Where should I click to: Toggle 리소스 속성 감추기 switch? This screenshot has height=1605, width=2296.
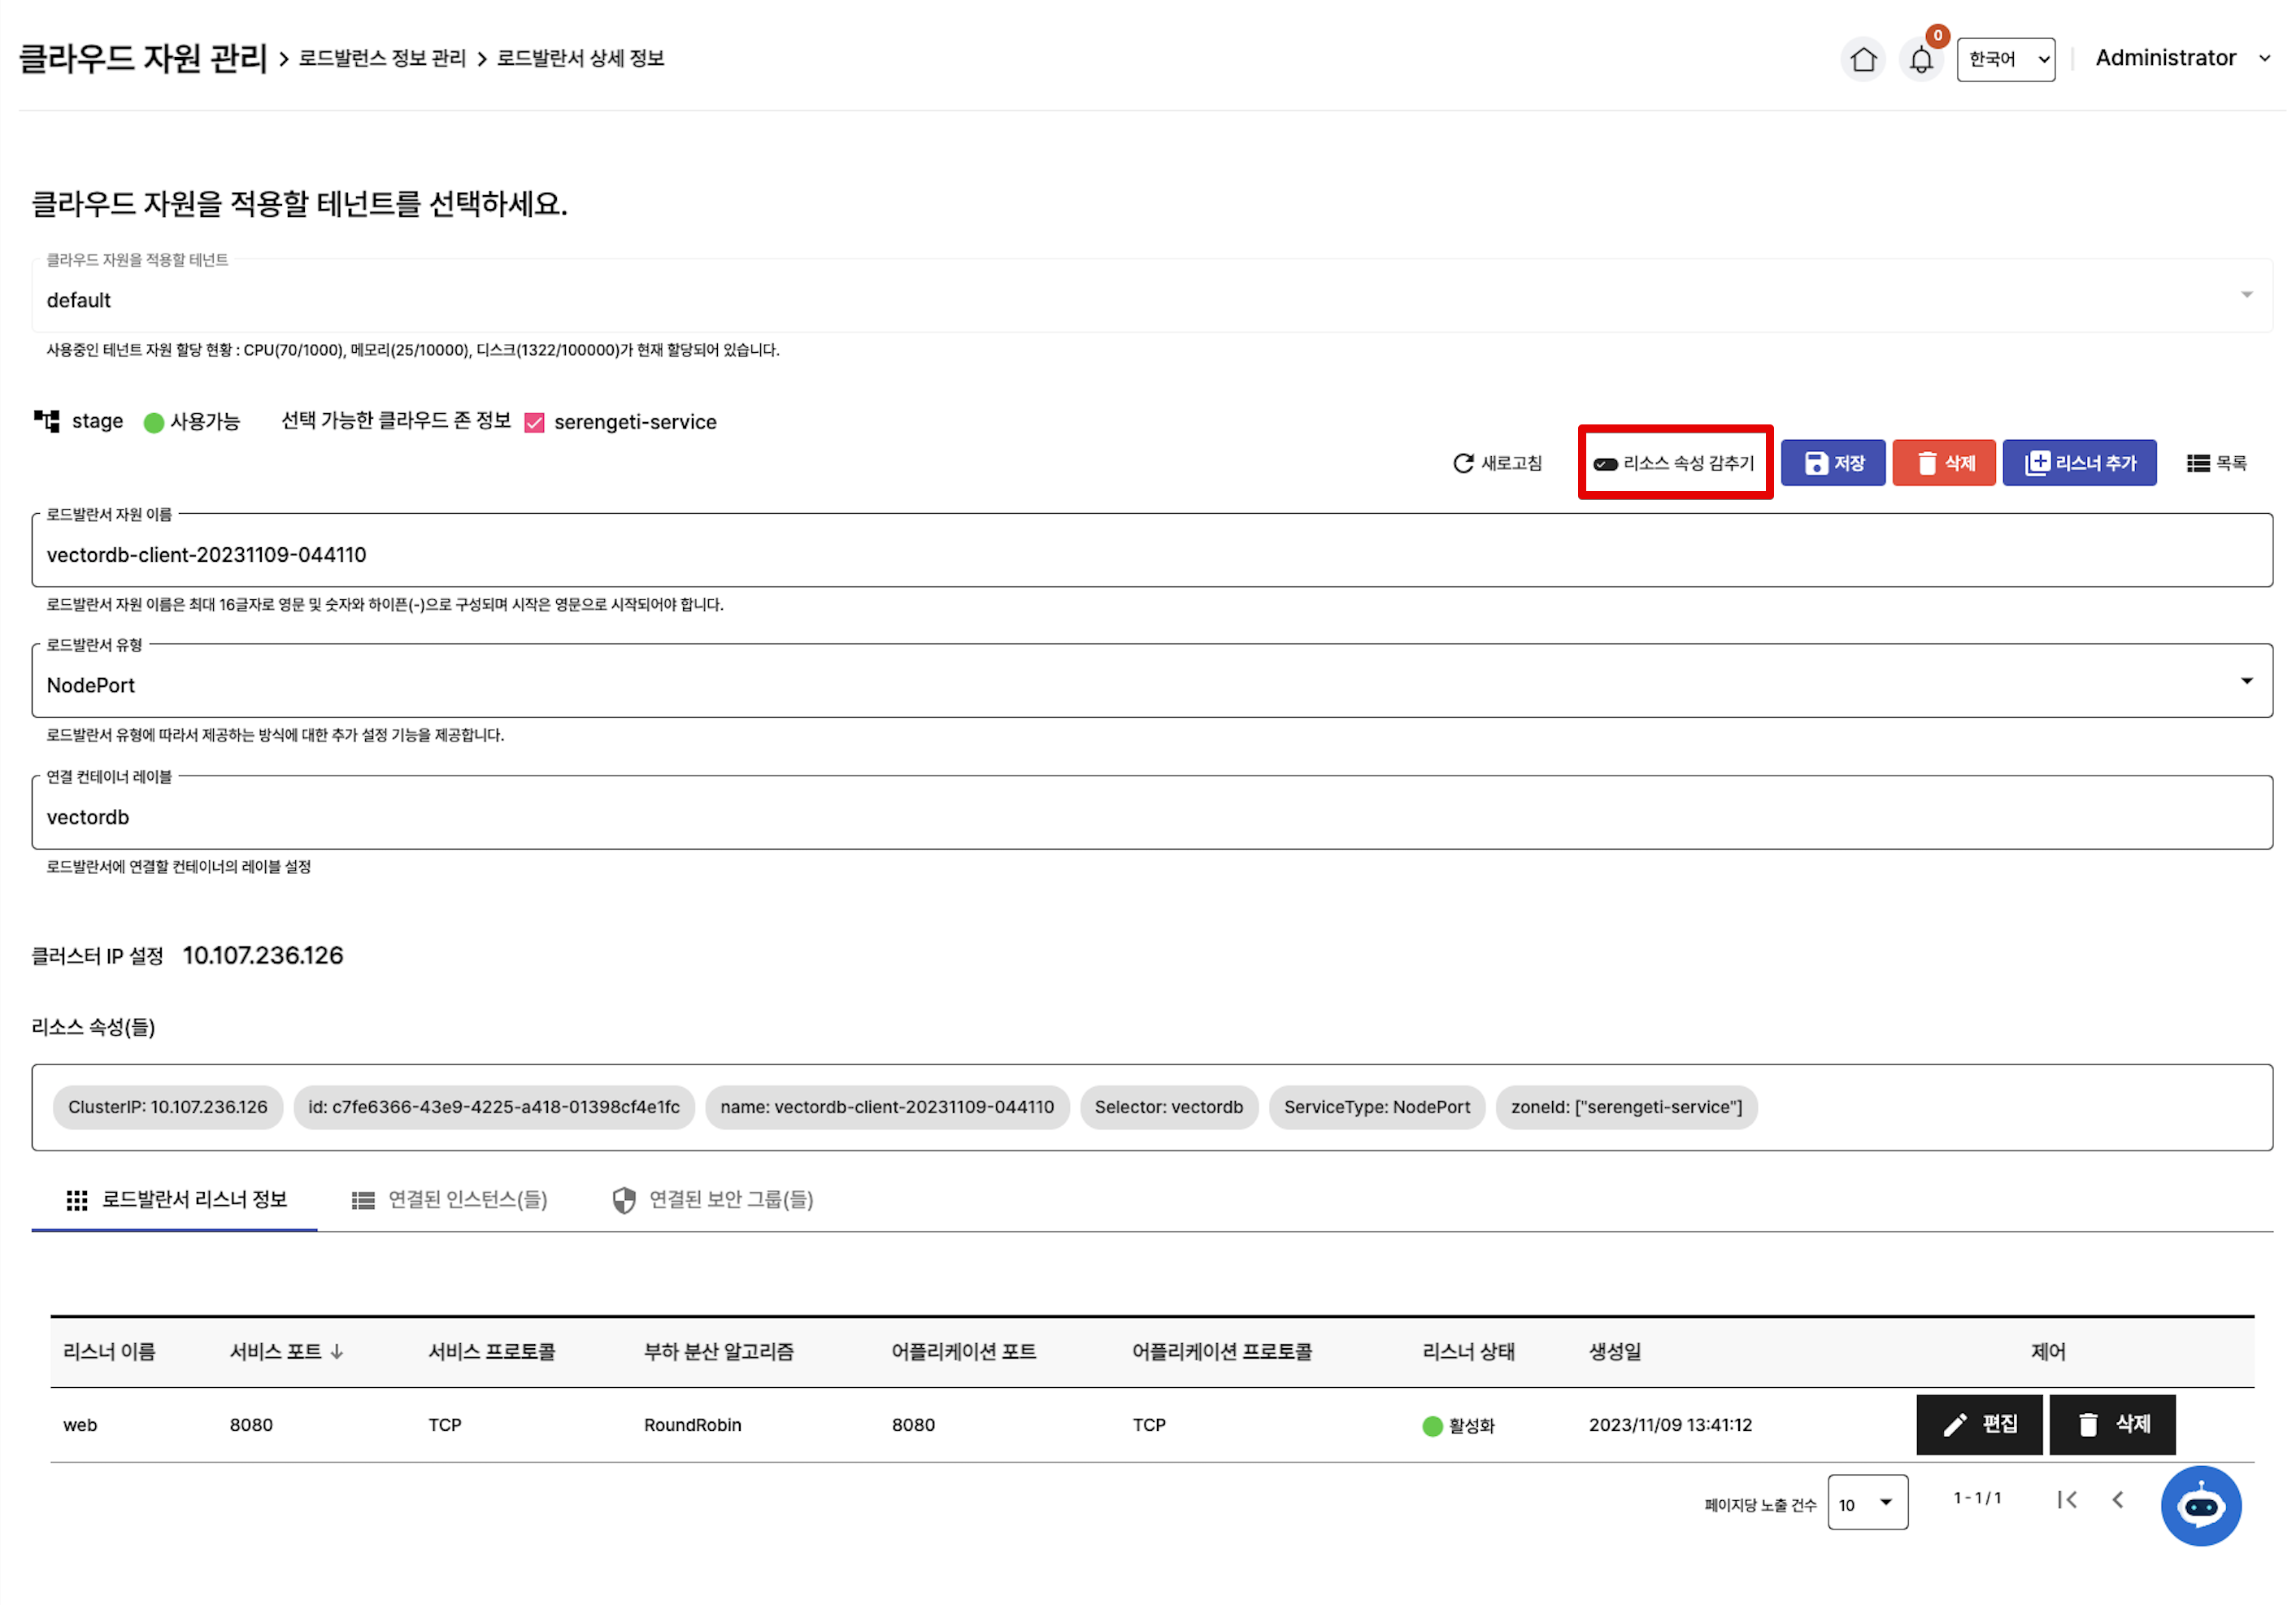[x=1605, y=464]
